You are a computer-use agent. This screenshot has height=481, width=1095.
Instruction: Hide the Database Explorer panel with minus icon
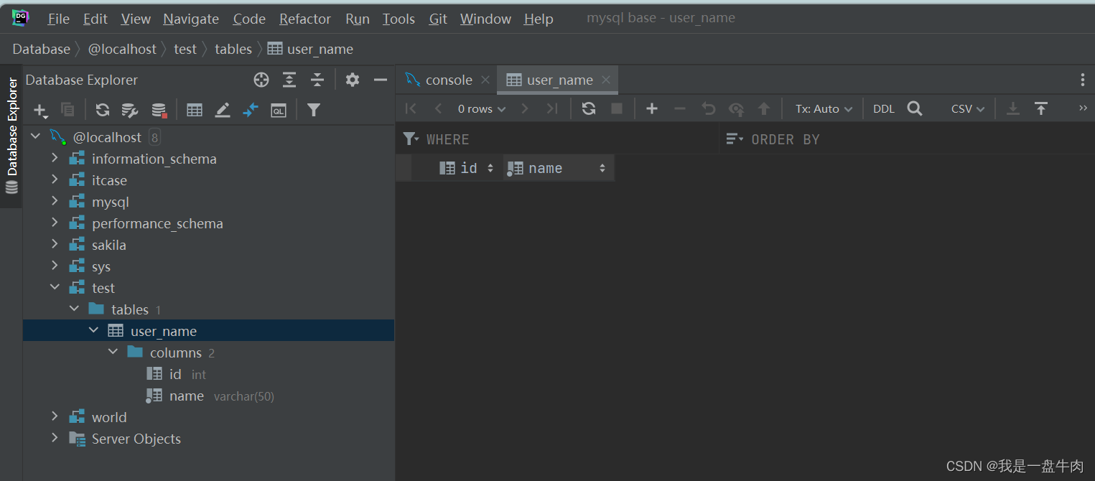coord(381,80)
